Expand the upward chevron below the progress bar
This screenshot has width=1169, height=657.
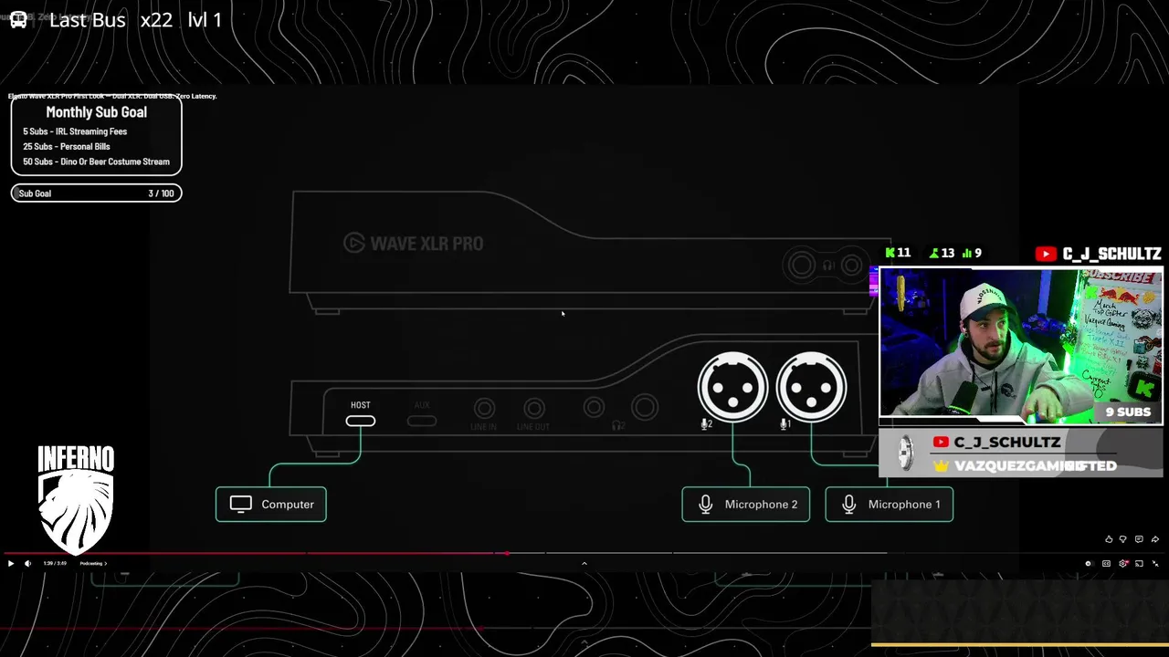pos(584,564)
